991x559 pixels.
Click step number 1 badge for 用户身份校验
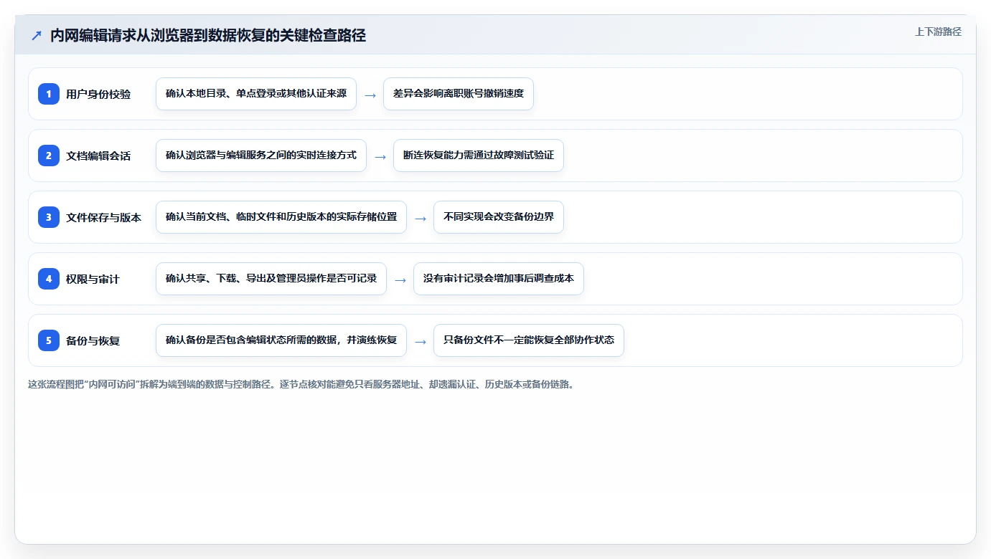tap(49, 93)
